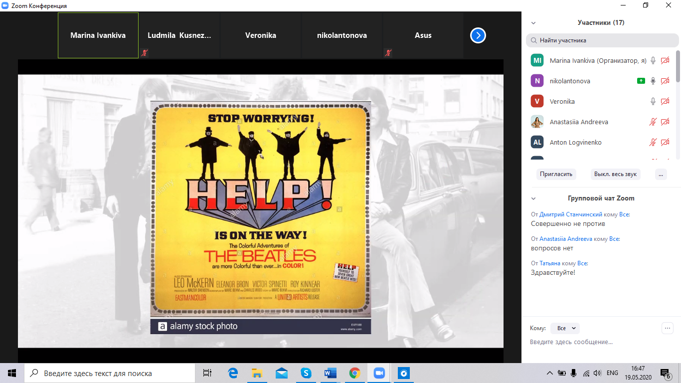681x383 pixels.
Task: Open the Windows Start menu
Action: tap(12, 373)
